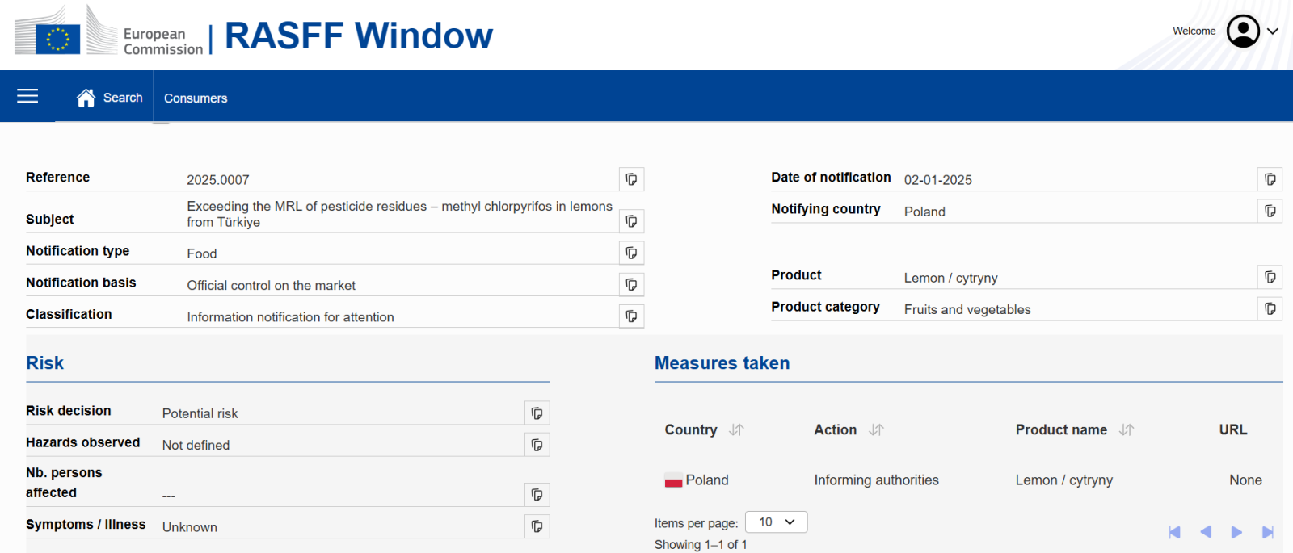Click the Poland row in Measures taken
Viewport: 1293px width, 553px height.
click(969, 480)
